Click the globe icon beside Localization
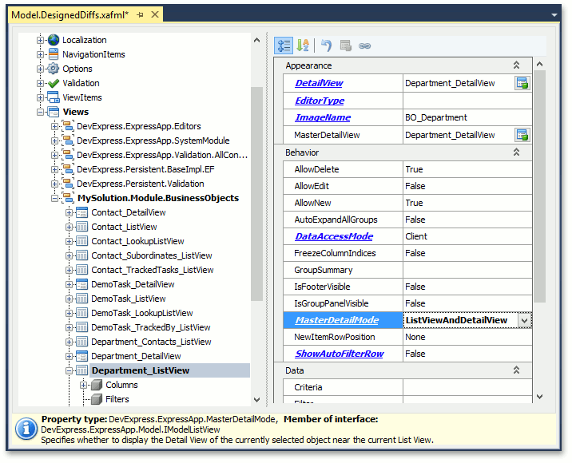Screen dimensions: 572x463 point(54,40)
